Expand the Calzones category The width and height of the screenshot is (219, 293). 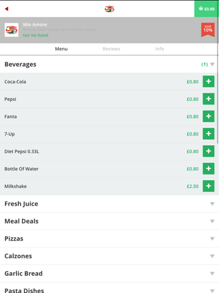click(x=109, y=256)
